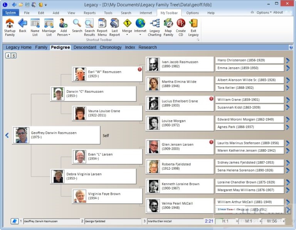Click Ivan Jacob Rasmussen's photo thumbnail
The image size is (296, 230).
(x=153, y=64)
